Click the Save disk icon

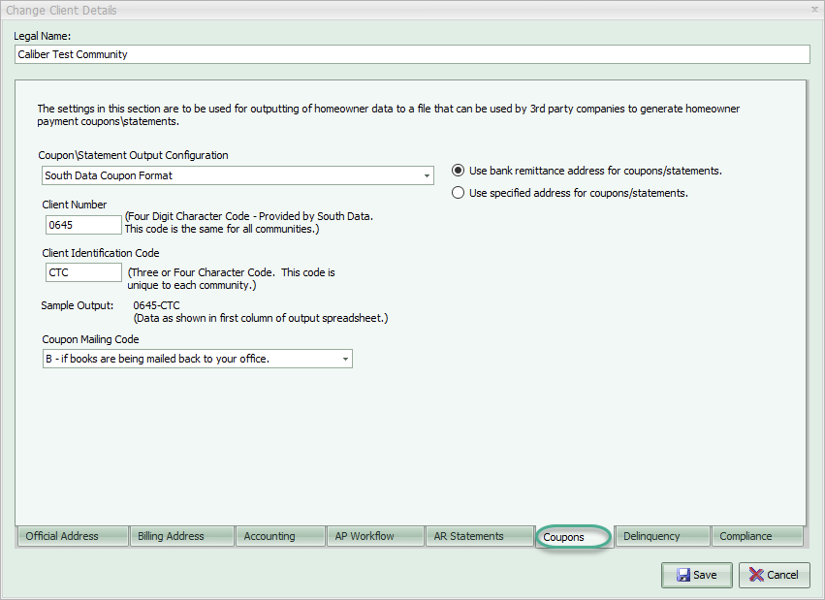[x=682, y=575]
